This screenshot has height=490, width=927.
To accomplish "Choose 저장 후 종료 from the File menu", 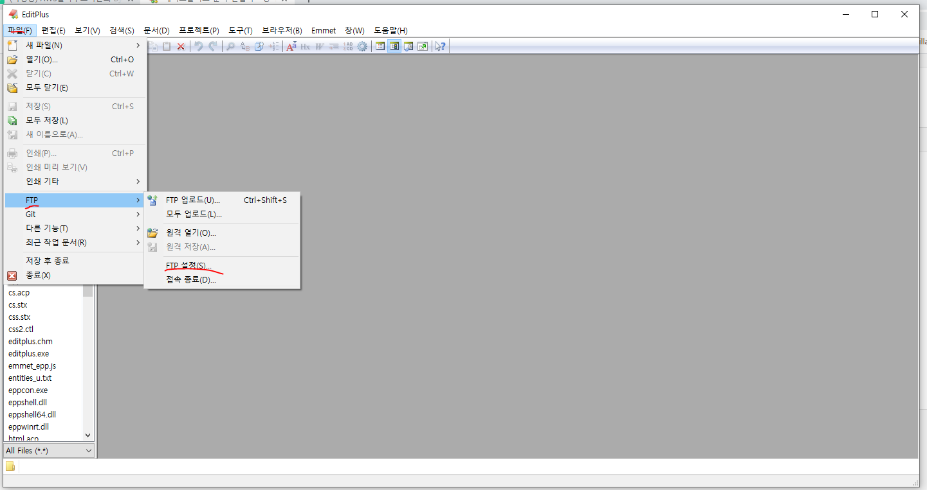I will click(74, 261).
